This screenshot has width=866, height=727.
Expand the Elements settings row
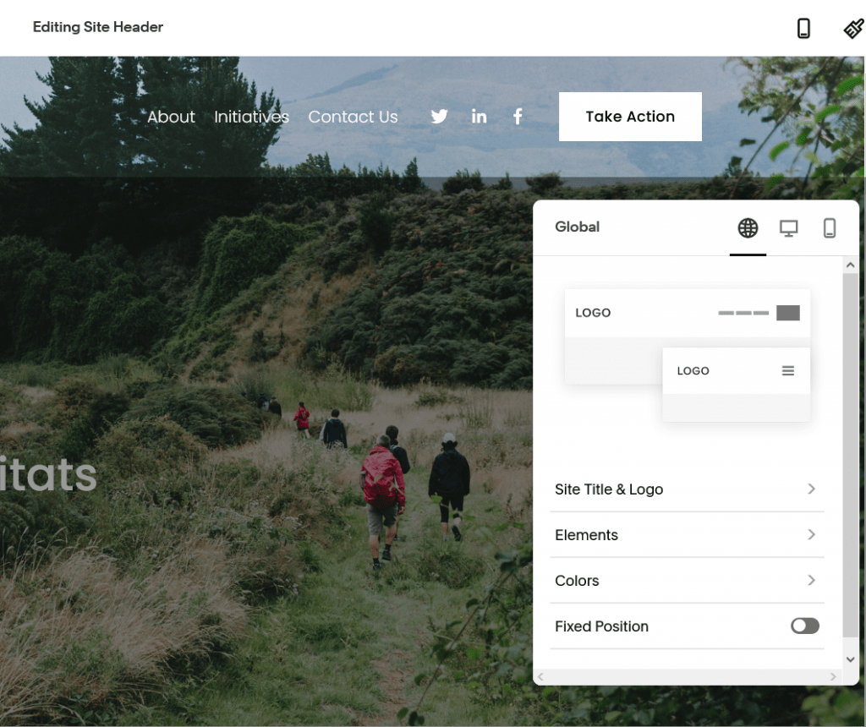pos(687,535)
